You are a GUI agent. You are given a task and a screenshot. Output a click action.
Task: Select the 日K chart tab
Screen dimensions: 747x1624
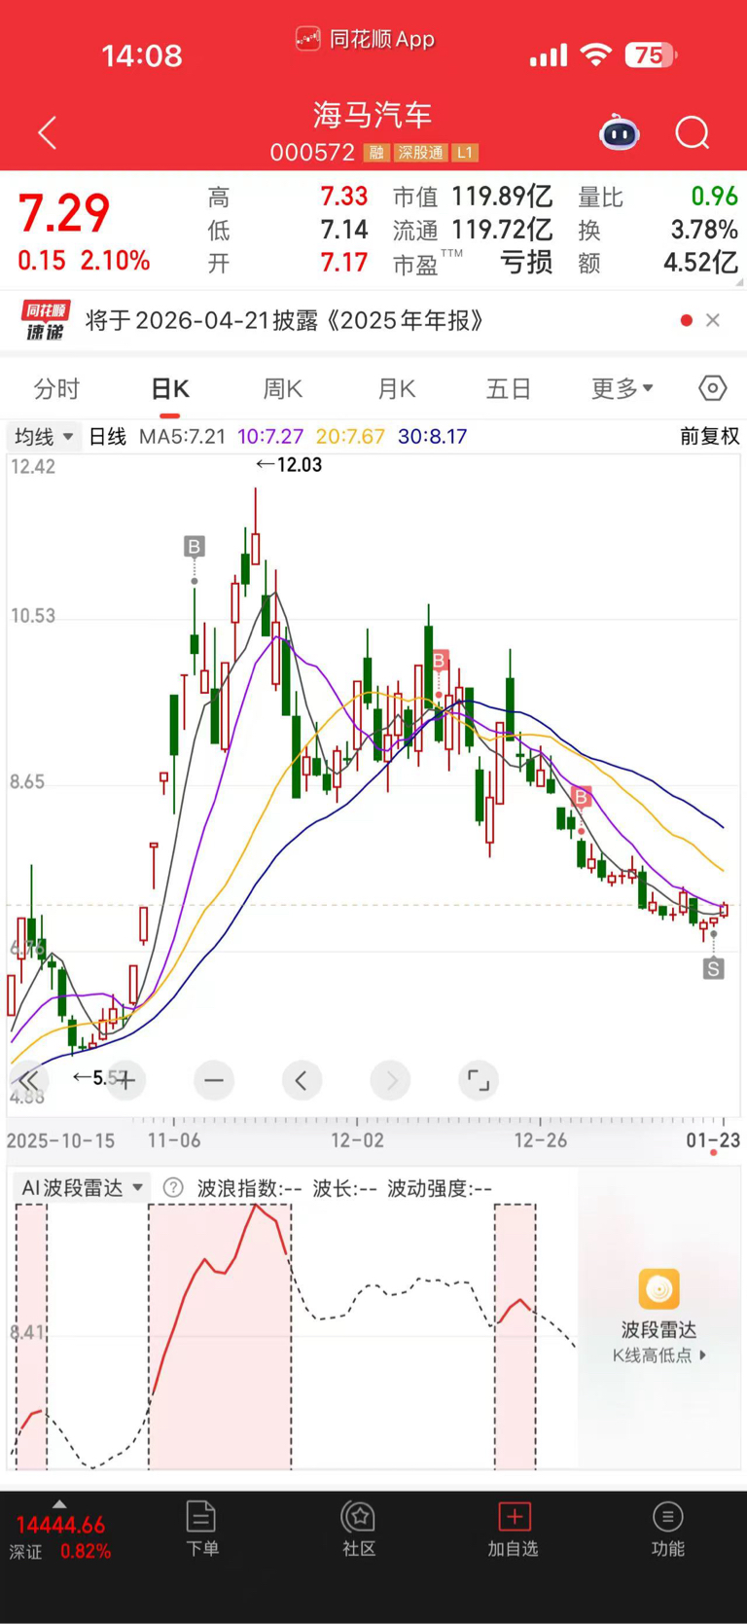pyautogui.click(x=170, y=389)
